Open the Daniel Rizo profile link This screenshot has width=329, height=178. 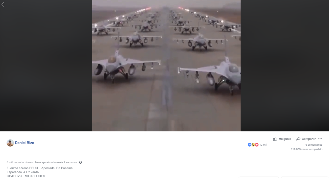tap(25, 143)
